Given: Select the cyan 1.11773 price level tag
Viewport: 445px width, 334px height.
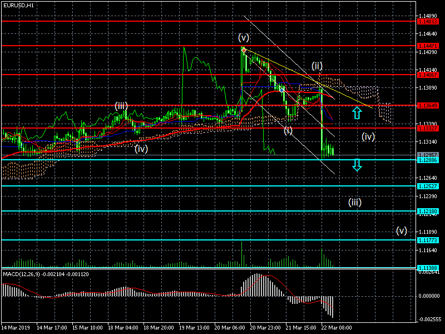Looking at the screenshot, I should (428, 240).
